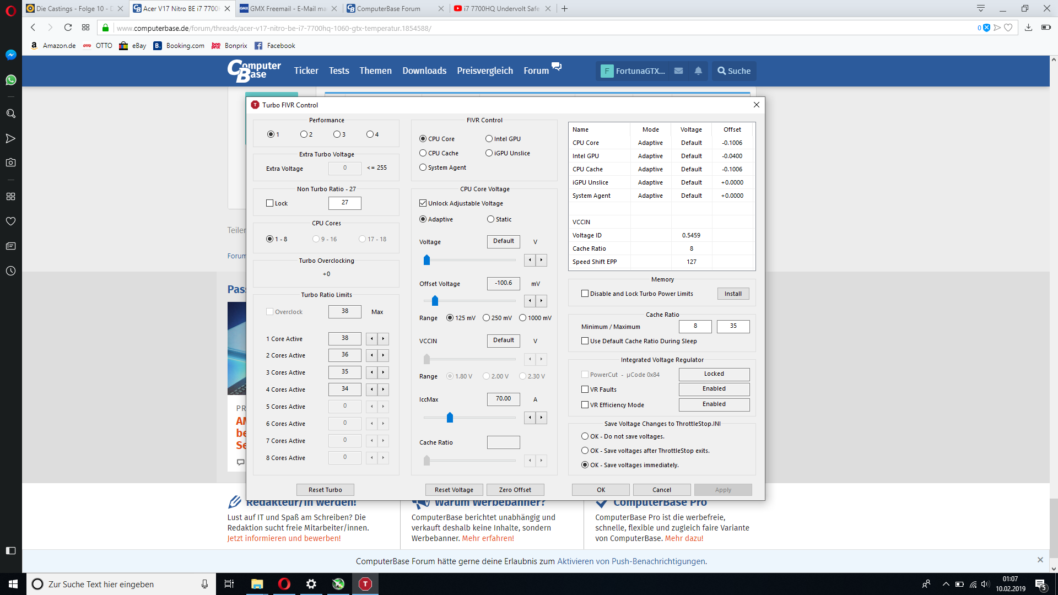Open the ComputerBase inbox envelope icon

click(x=678, y=71)
